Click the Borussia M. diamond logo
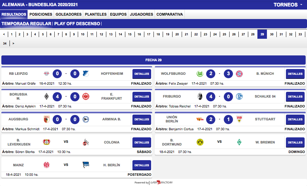This screenshot has width=307, height=186. tap(47, 97)
